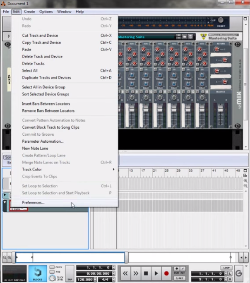Image resolution: width=250 pixels, height=283 pixels.
Task: Click the red Record button
Action: tap(166, 273)
